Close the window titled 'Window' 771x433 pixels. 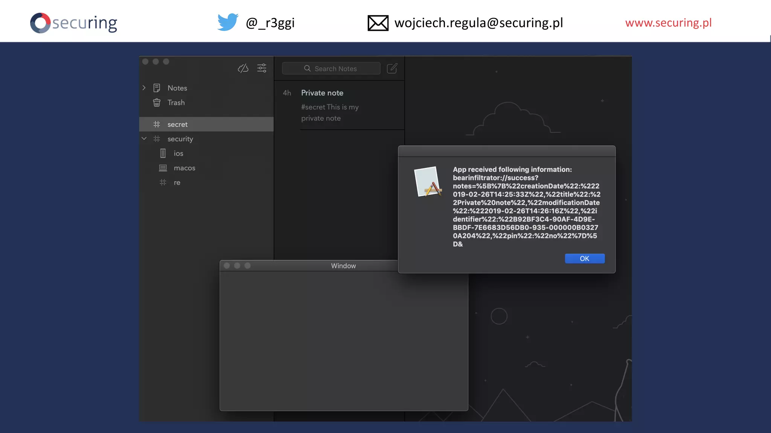(227, 266)
